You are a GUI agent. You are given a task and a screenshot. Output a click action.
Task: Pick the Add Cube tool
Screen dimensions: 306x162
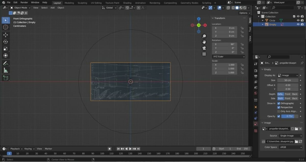coord(6,78)
